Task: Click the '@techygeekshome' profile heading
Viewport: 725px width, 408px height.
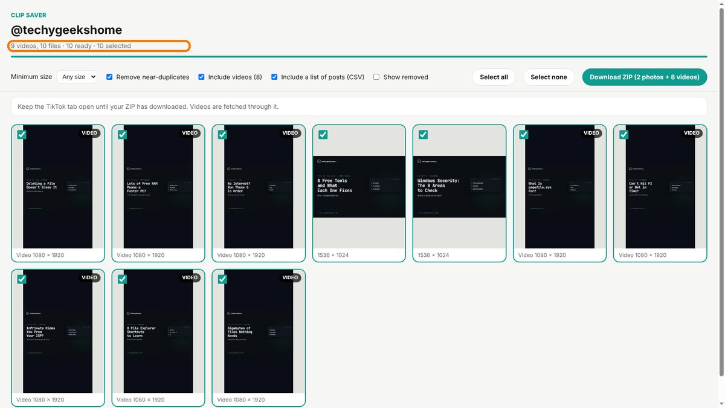Action: click(x=66, y=30)
